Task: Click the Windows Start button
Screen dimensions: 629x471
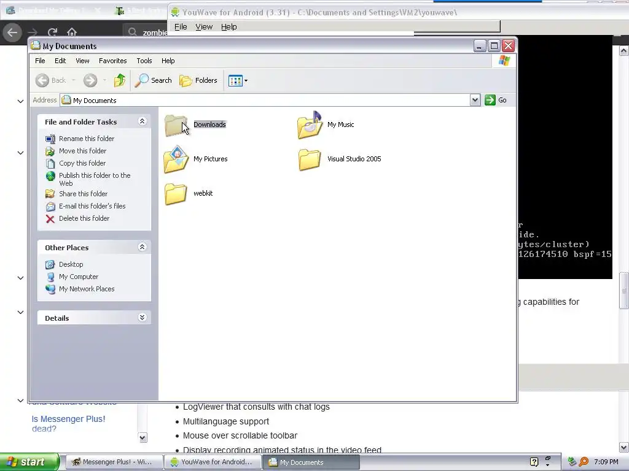Action: tap(29, 462)
